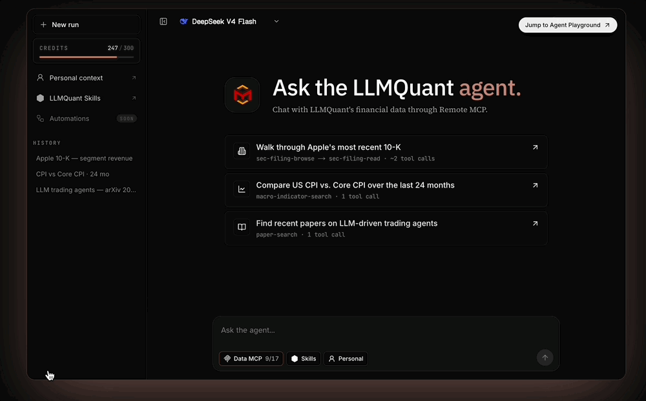Click the credits usage progress bar
The image size is (646, 401).
click(x=86, y=57)
